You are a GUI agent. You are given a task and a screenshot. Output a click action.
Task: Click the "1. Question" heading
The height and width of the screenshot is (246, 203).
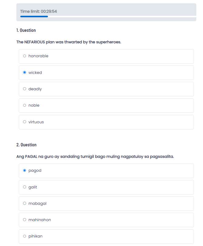[26, 30]
